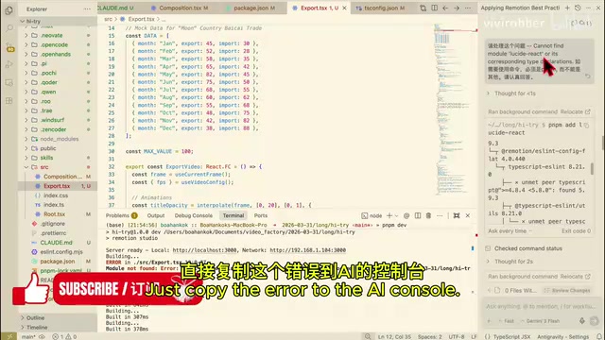The width and height of the screenshot is (605, 340).
Task: Open the Gemini 3 Flash model selector
Action: pos(540,321)
